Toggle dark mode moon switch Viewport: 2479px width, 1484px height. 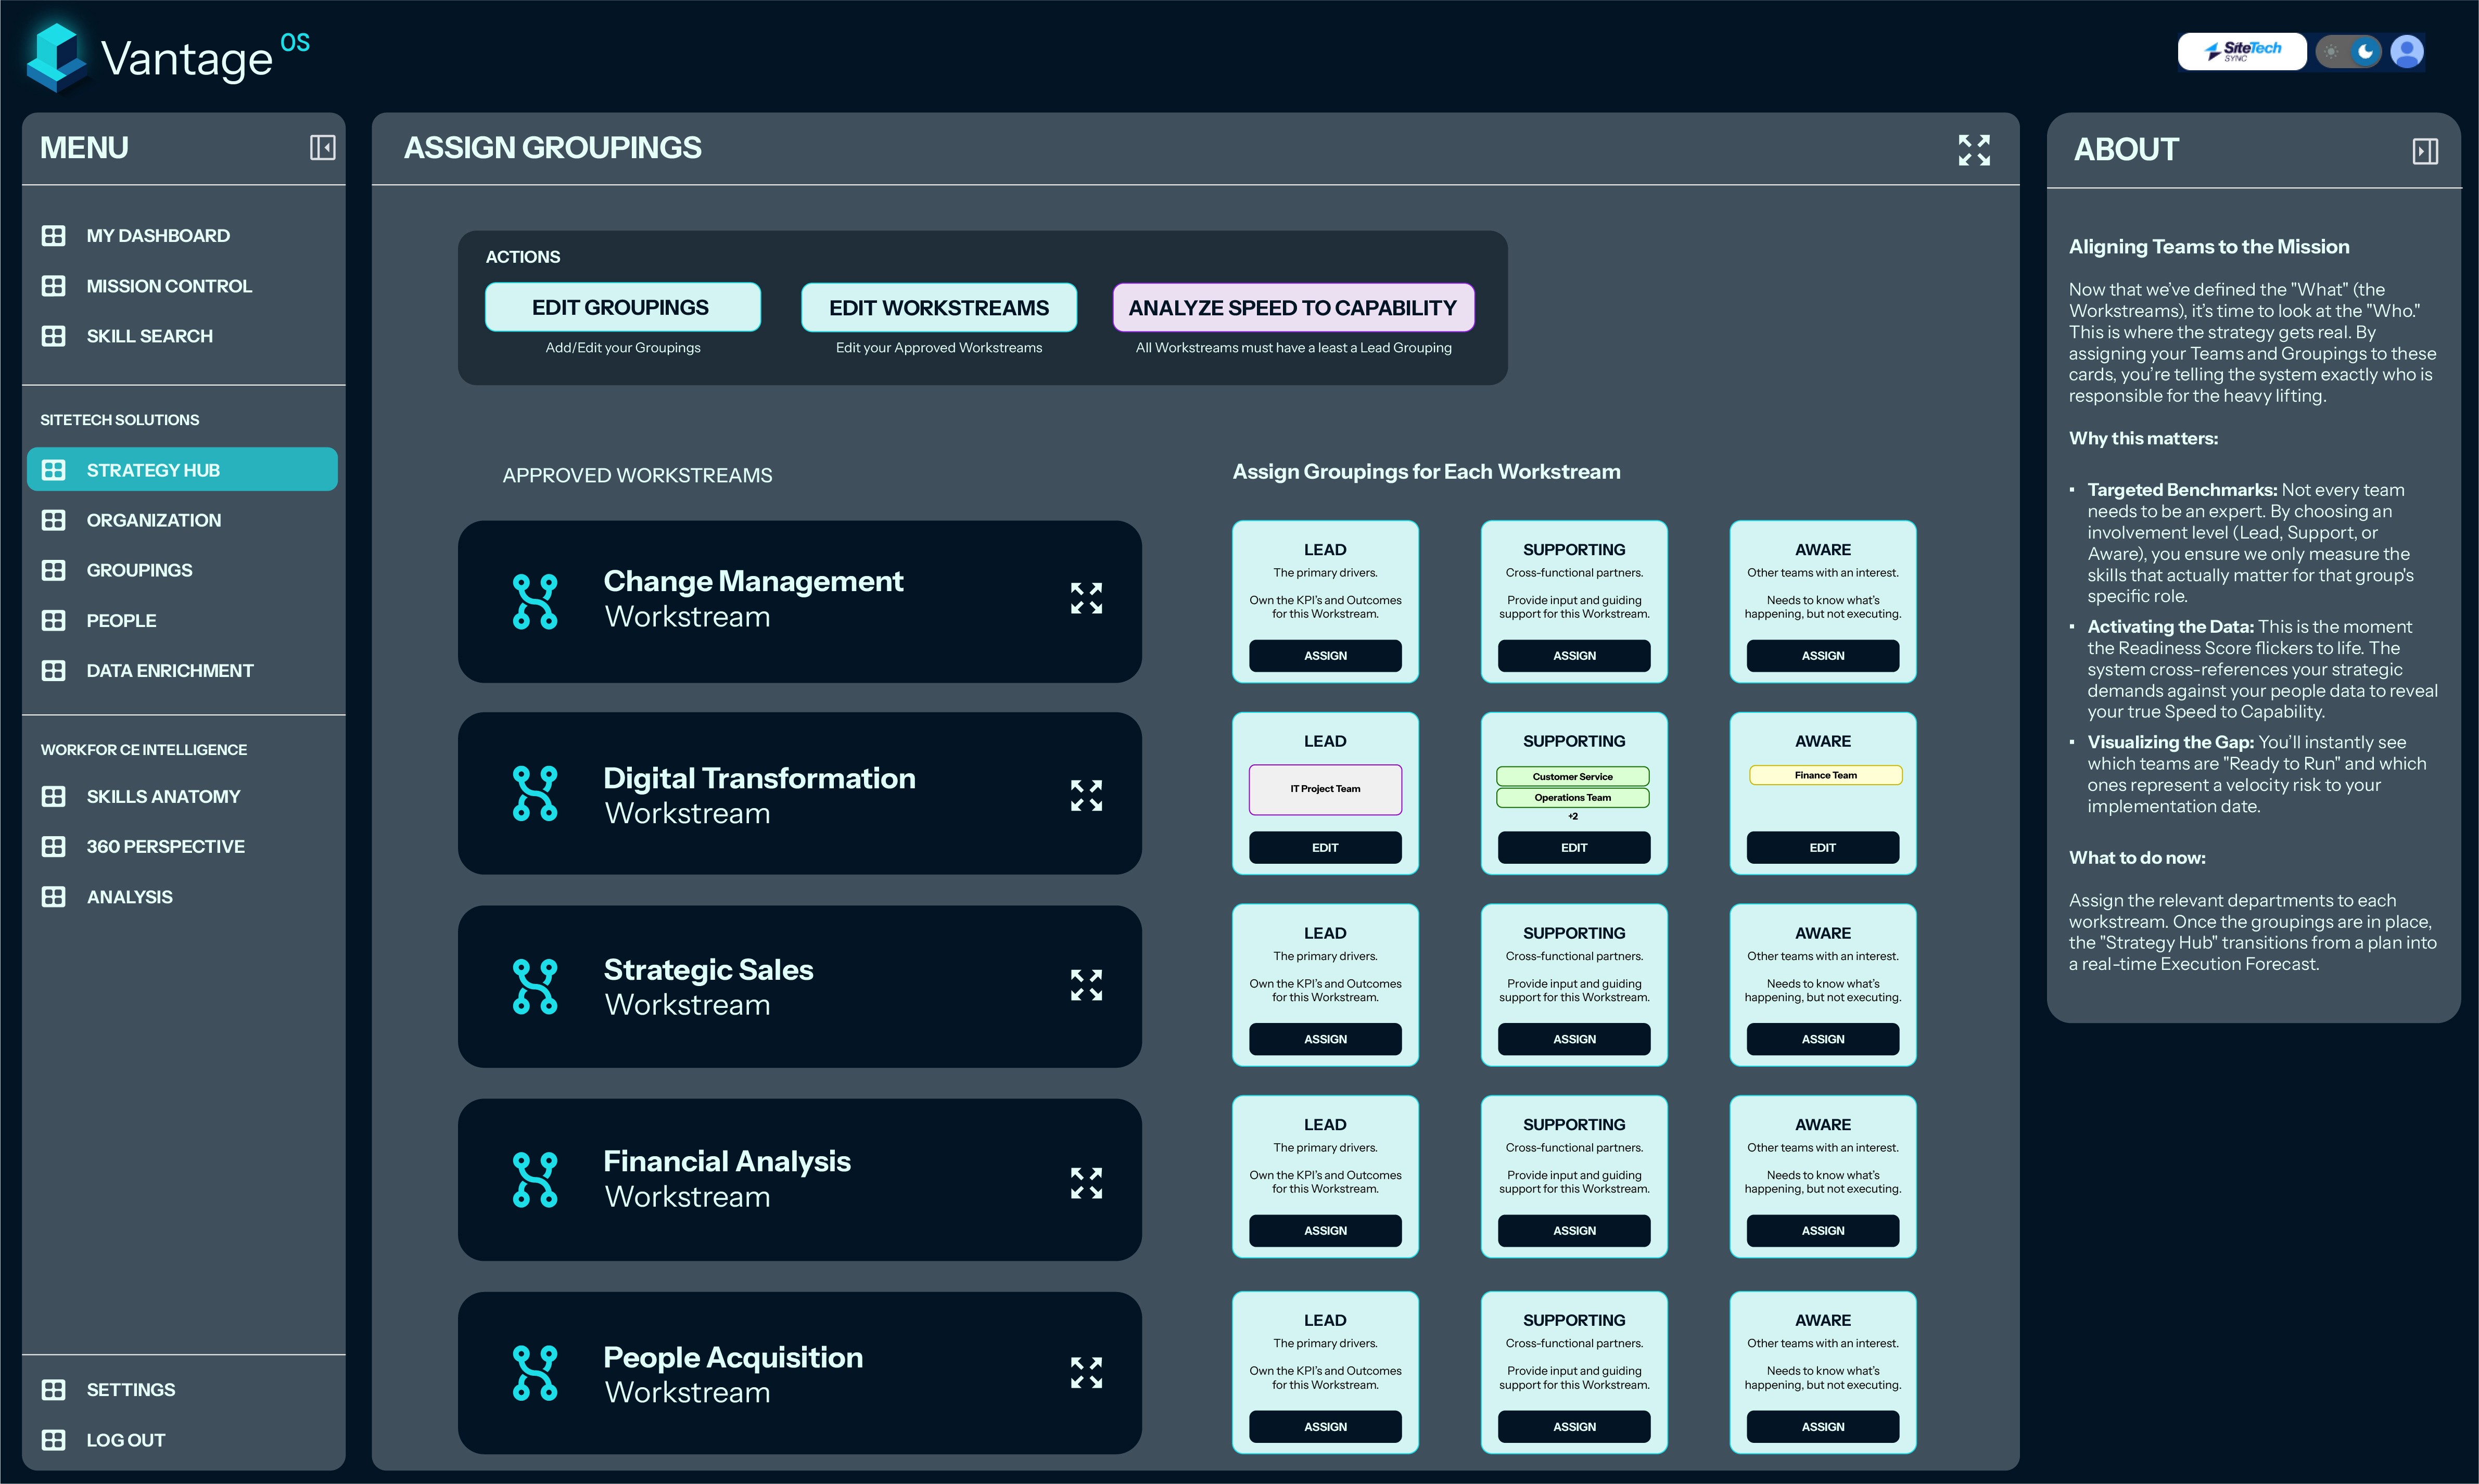2365,51
